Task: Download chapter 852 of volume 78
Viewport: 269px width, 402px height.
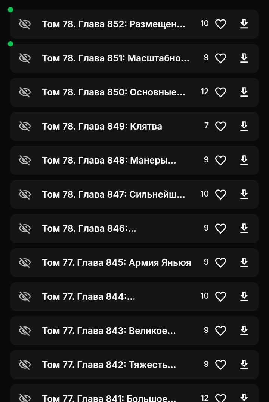Action: pos(244,24)
